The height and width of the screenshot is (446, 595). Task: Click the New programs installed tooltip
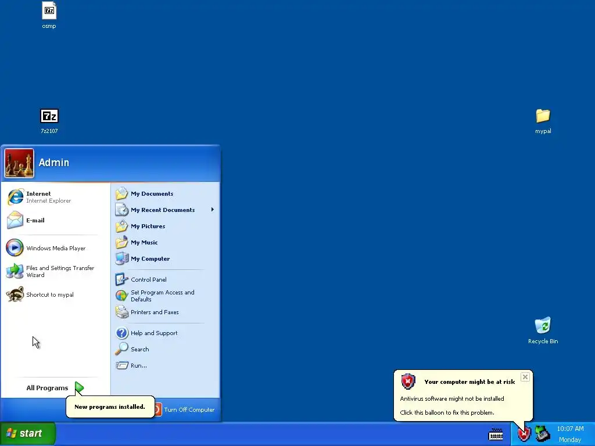(110, 407)
